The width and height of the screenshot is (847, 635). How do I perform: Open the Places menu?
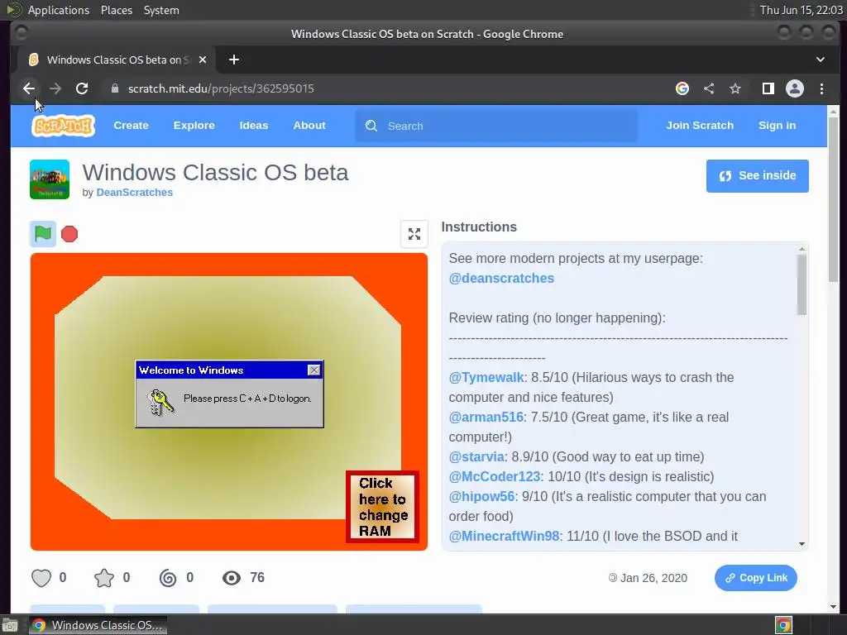117,10
